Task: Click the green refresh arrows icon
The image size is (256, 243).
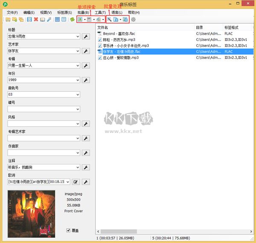Action: point(72,20)
